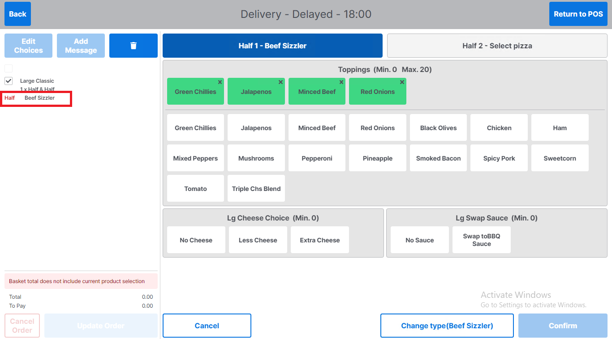Image resolution: width=612 pixels, height=339 pixels.
Task: Remove selected Red Onions topping via X
Action: (402, 82)
